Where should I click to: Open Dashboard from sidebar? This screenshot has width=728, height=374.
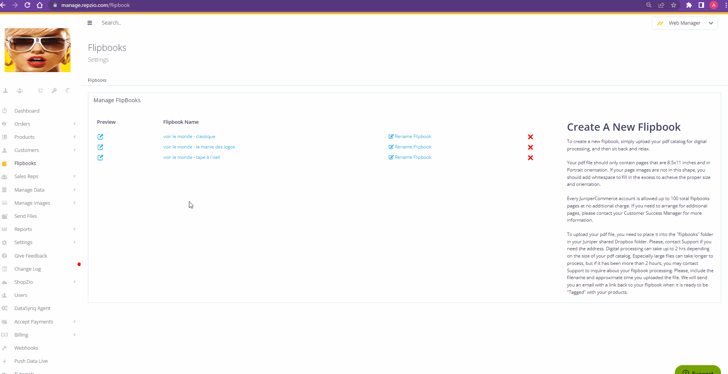(27, 111)
